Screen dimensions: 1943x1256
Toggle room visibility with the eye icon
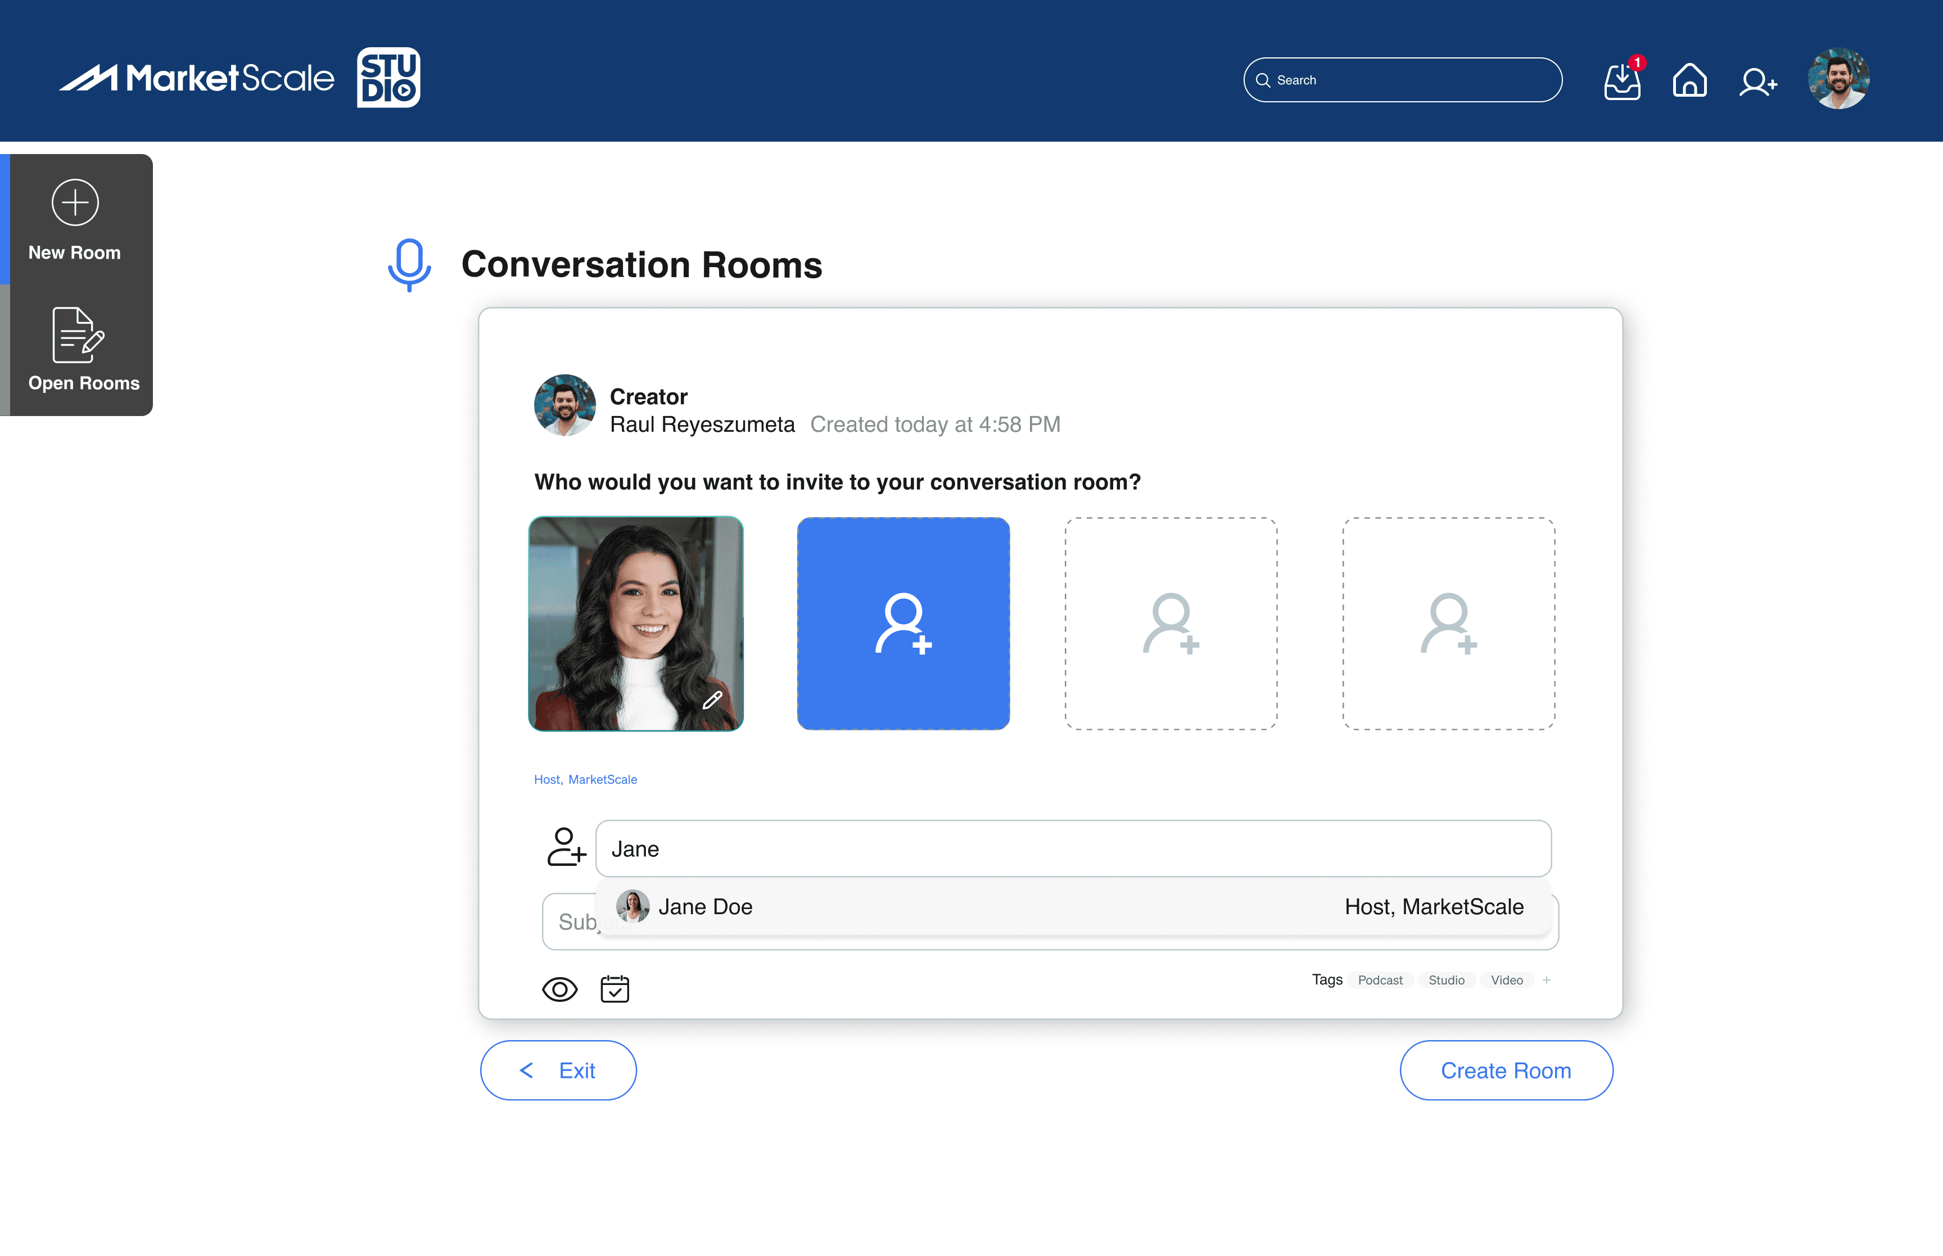tap(559, 990)
